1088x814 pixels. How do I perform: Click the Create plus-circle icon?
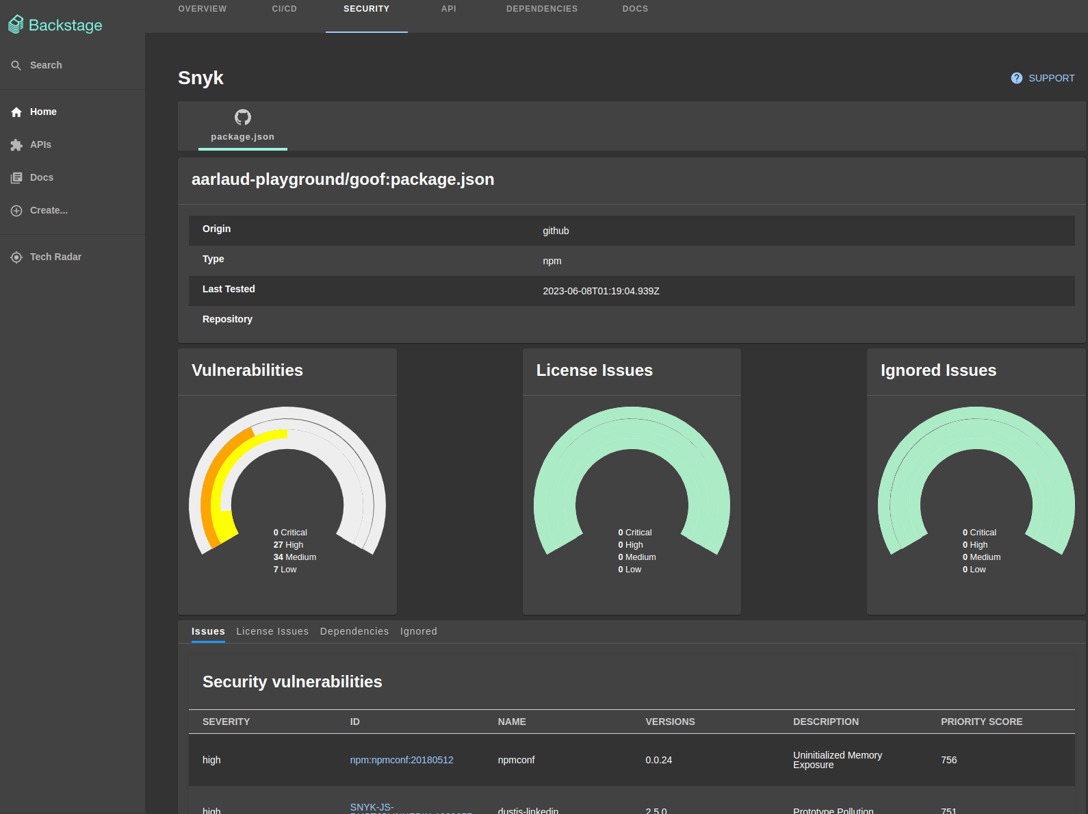(x=16, y=210)
